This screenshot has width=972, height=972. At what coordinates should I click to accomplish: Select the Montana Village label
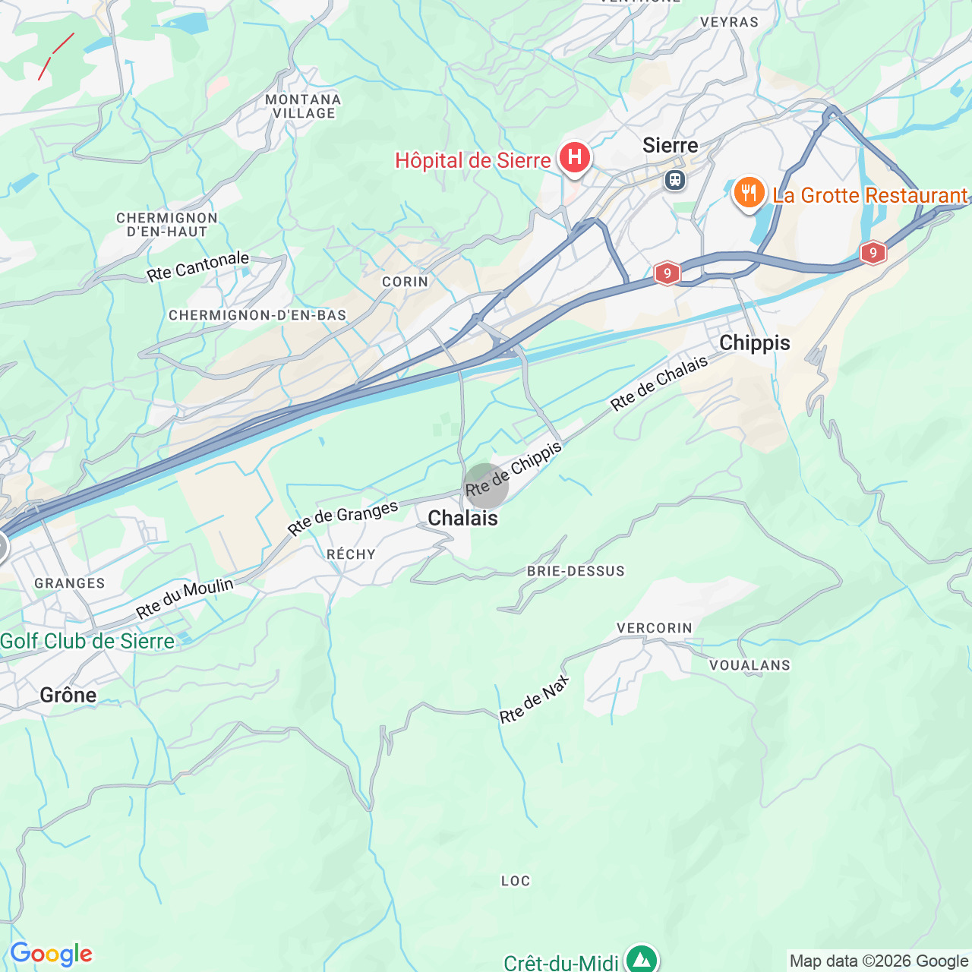tap(304, 106)
